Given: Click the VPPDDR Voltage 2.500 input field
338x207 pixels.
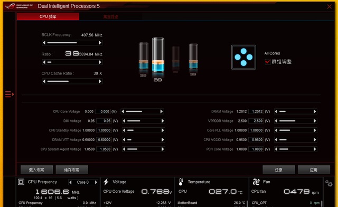Looking at the screenshot, I should pyautogui.click(x=256, y=121).
